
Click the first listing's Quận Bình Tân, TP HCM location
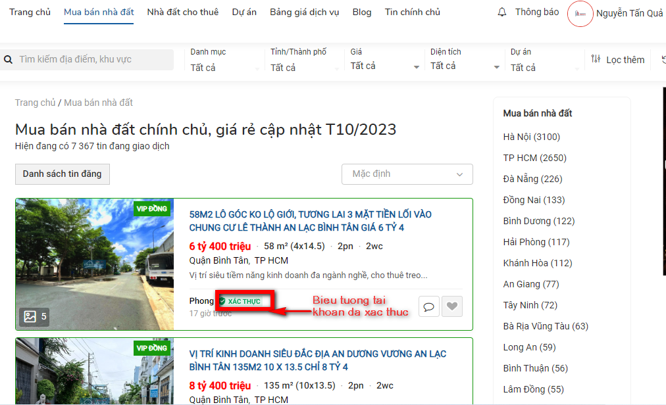239,260
